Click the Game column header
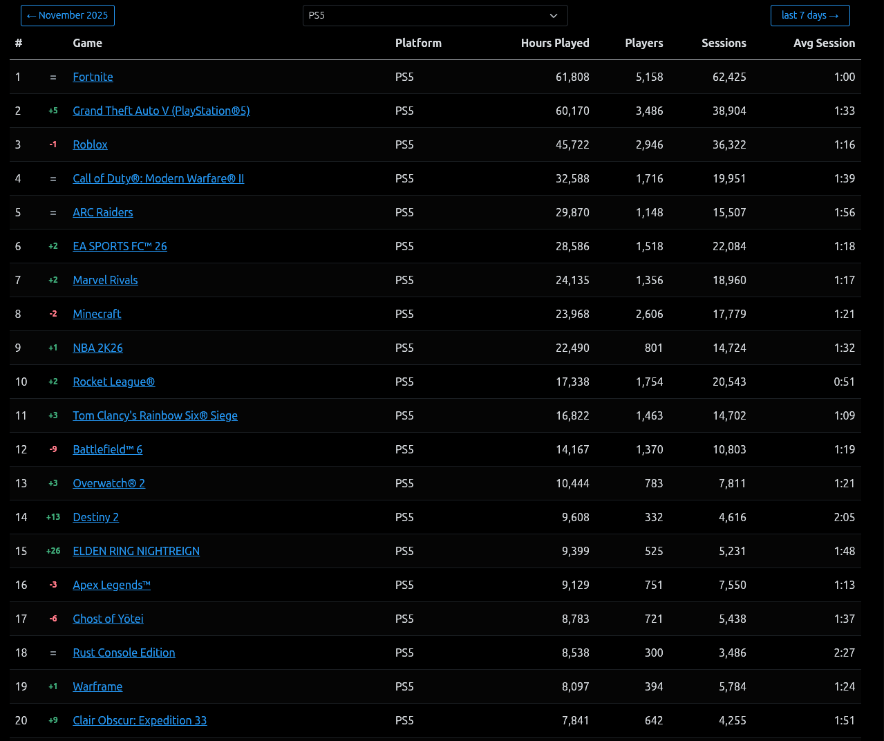Screen dimensions: 884x741 [87, 43]
